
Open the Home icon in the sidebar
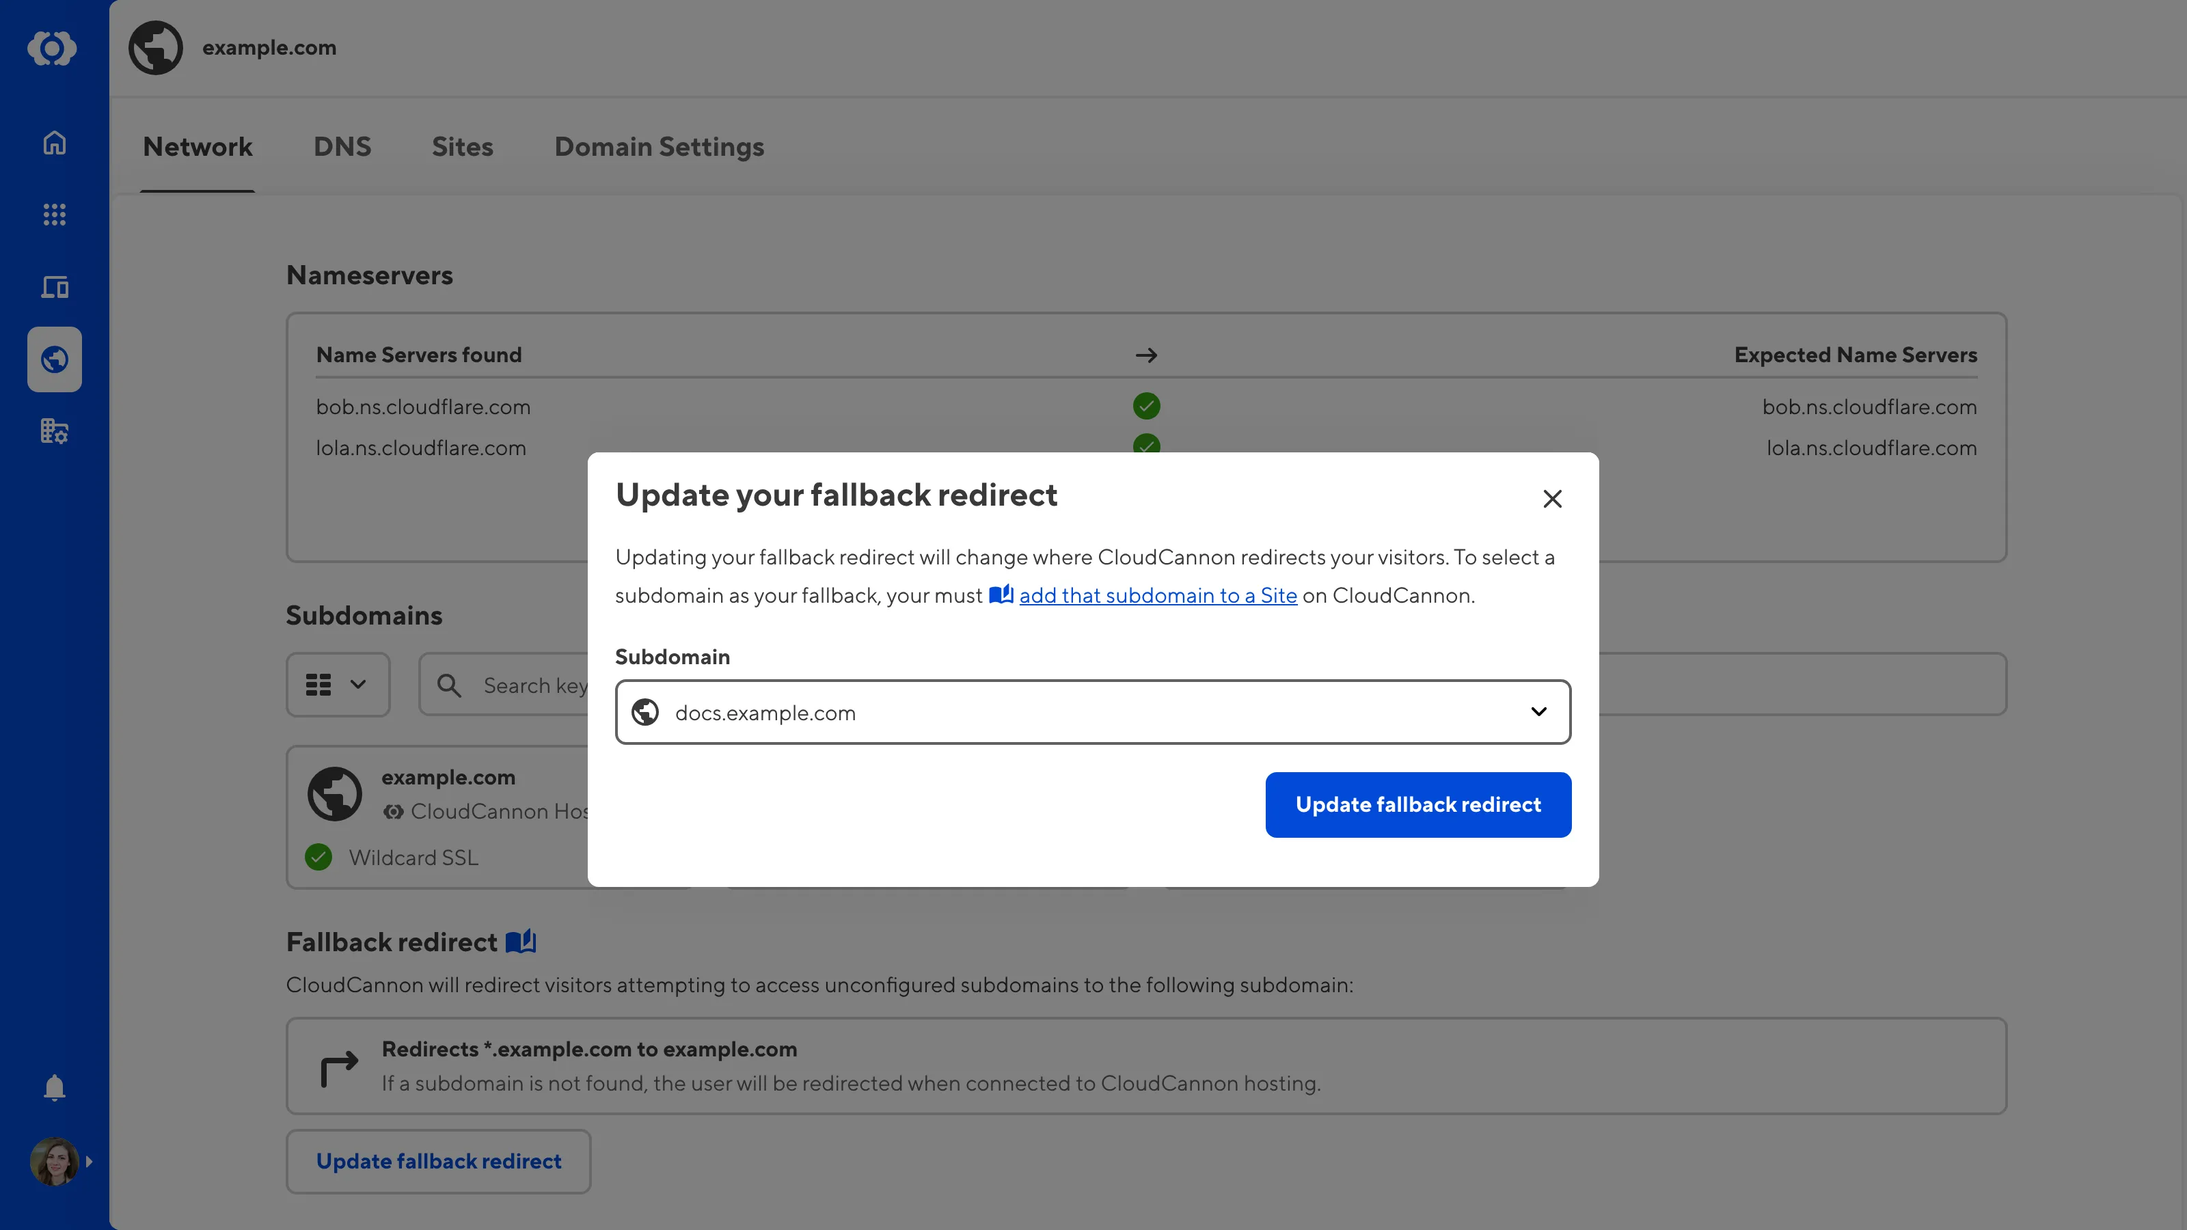pyautogui.click(x=53, y=143)
